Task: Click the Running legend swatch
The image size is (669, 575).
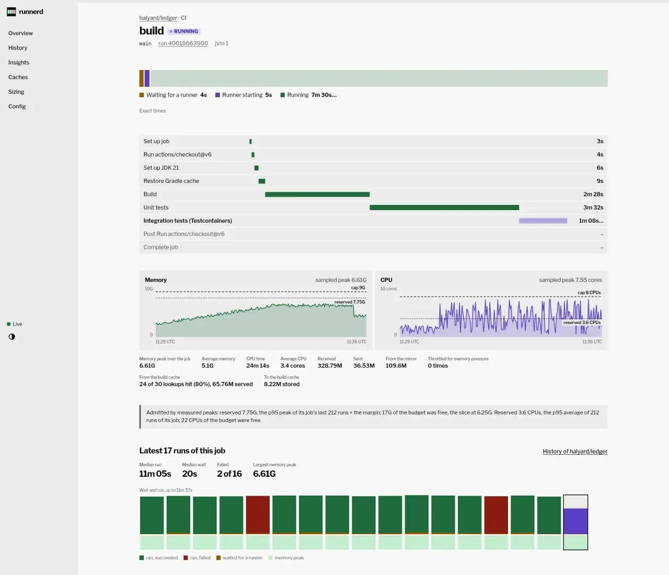Action: pyautogui.click(x=283, y=95)
